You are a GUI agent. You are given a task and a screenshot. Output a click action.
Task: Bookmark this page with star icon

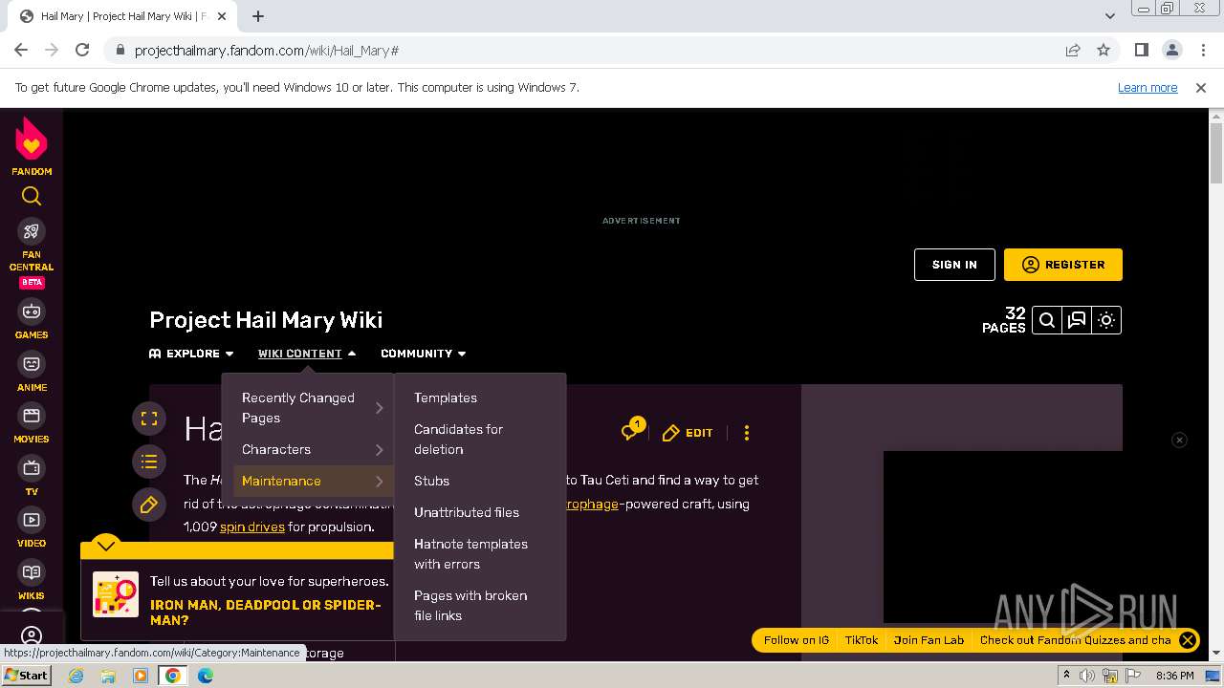pyautogui.click(x=1104, y=50)
